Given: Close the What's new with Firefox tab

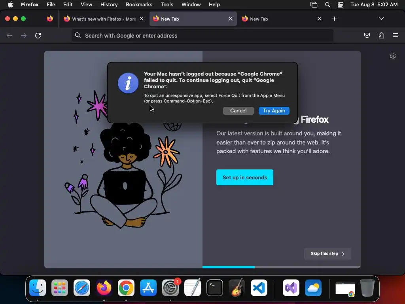Looking at the screenshot, I should coord(142,19).
